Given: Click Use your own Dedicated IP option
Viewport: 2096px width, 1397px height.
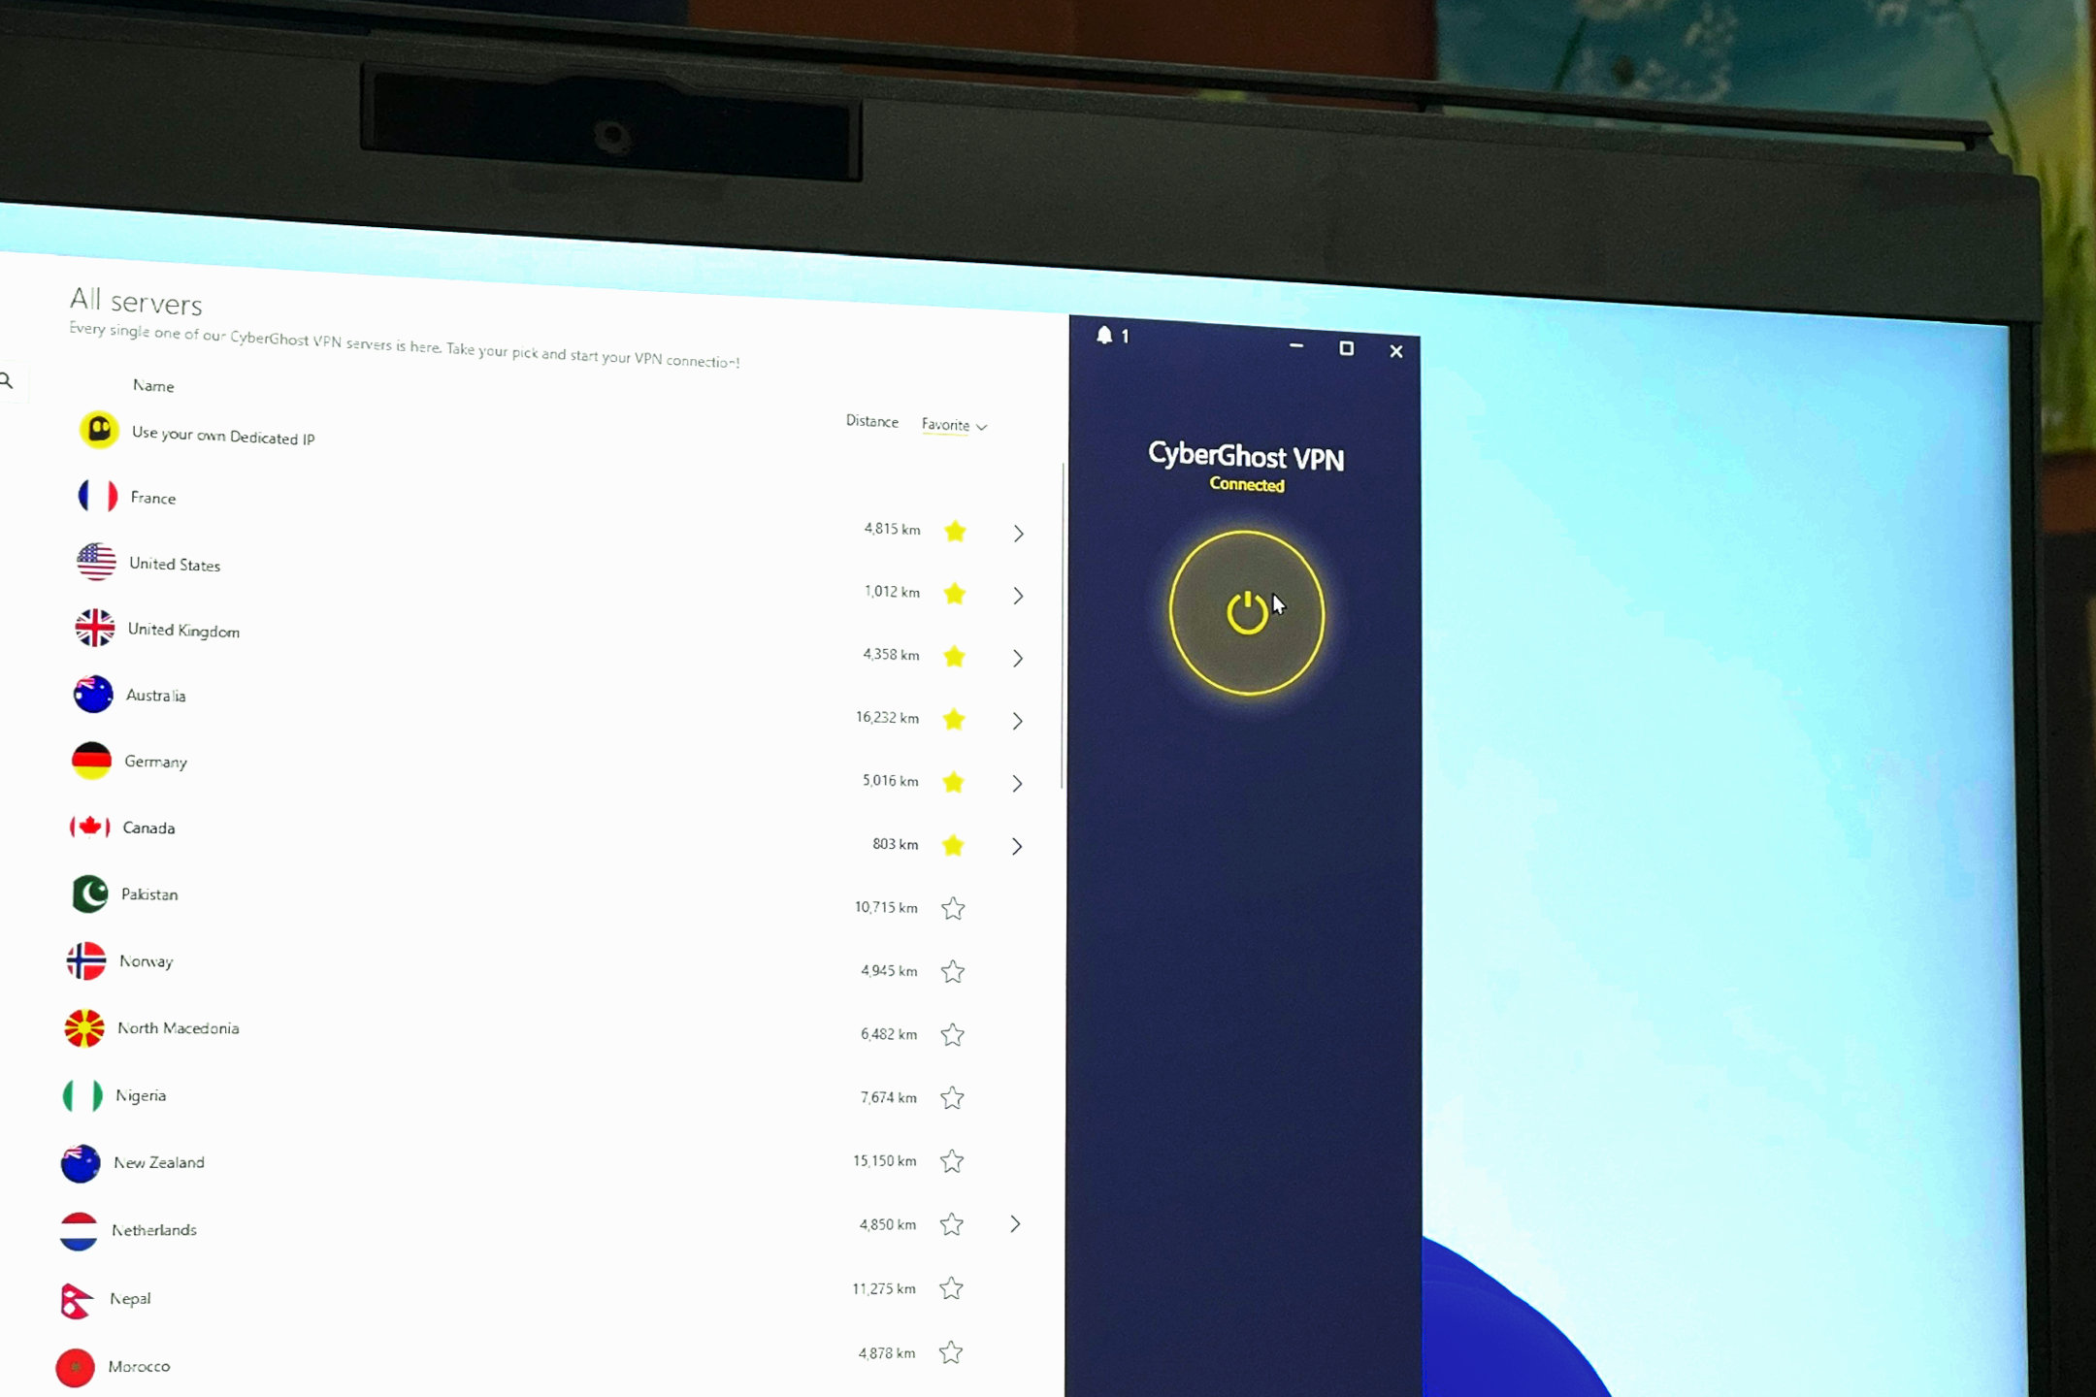Looking at the screenshot, I should click(x=223, y=434).
